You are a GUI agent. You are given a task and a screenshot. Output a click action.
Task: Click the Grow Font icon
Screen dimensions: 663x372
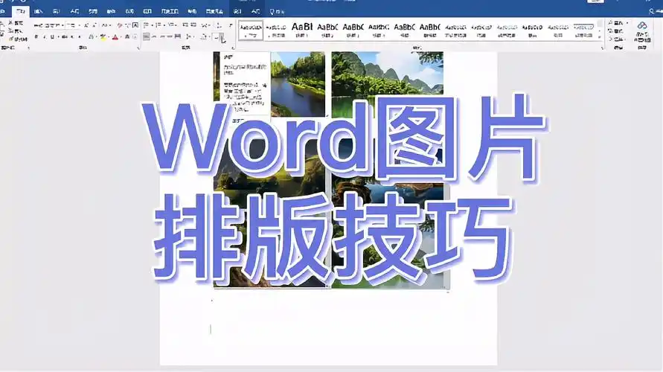click(86, 25)
